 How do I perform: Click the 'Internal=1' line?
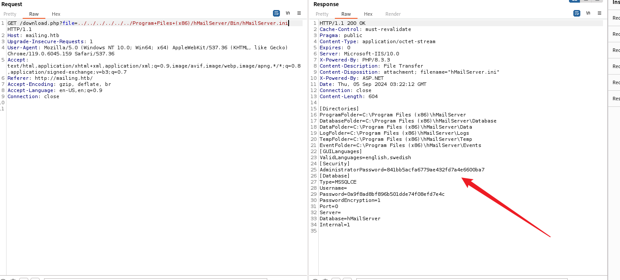pos(335,225)
